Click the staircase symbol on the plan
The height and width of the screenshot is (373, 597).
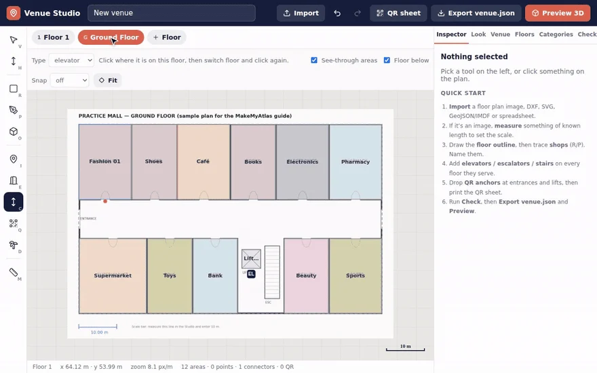tap(272, 272)
